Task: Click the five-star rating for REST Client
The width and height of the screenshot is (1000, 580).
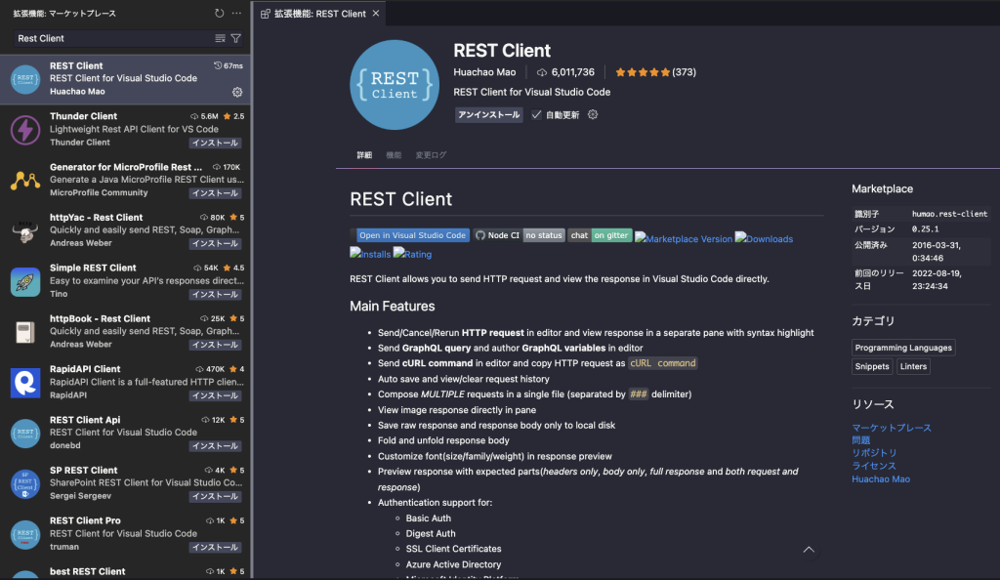Action: [x=642, y=72]
